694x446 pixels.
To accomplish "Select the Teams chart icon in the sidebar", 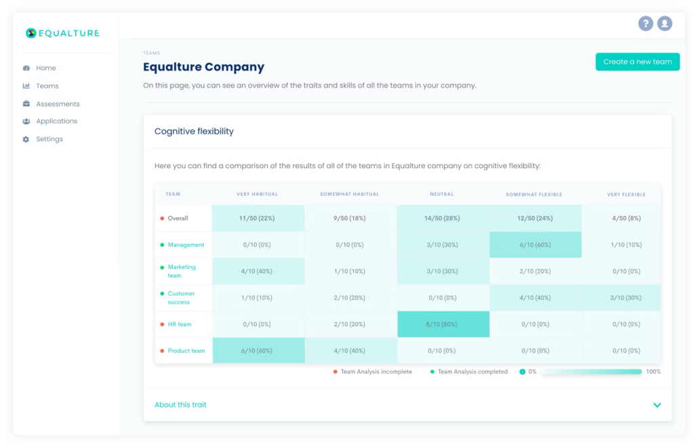I will click(x=26, y=85).
